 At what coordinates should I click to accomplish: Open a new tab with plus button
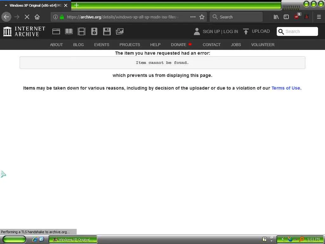76,5
